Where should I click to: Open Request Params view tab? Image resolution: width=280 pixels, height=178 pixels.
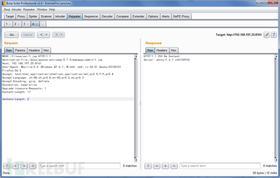click(20, 50)
